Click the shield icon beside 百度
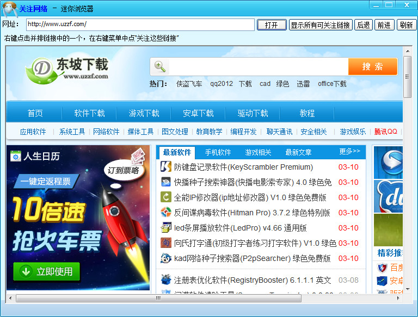 (x=382, y=268)
